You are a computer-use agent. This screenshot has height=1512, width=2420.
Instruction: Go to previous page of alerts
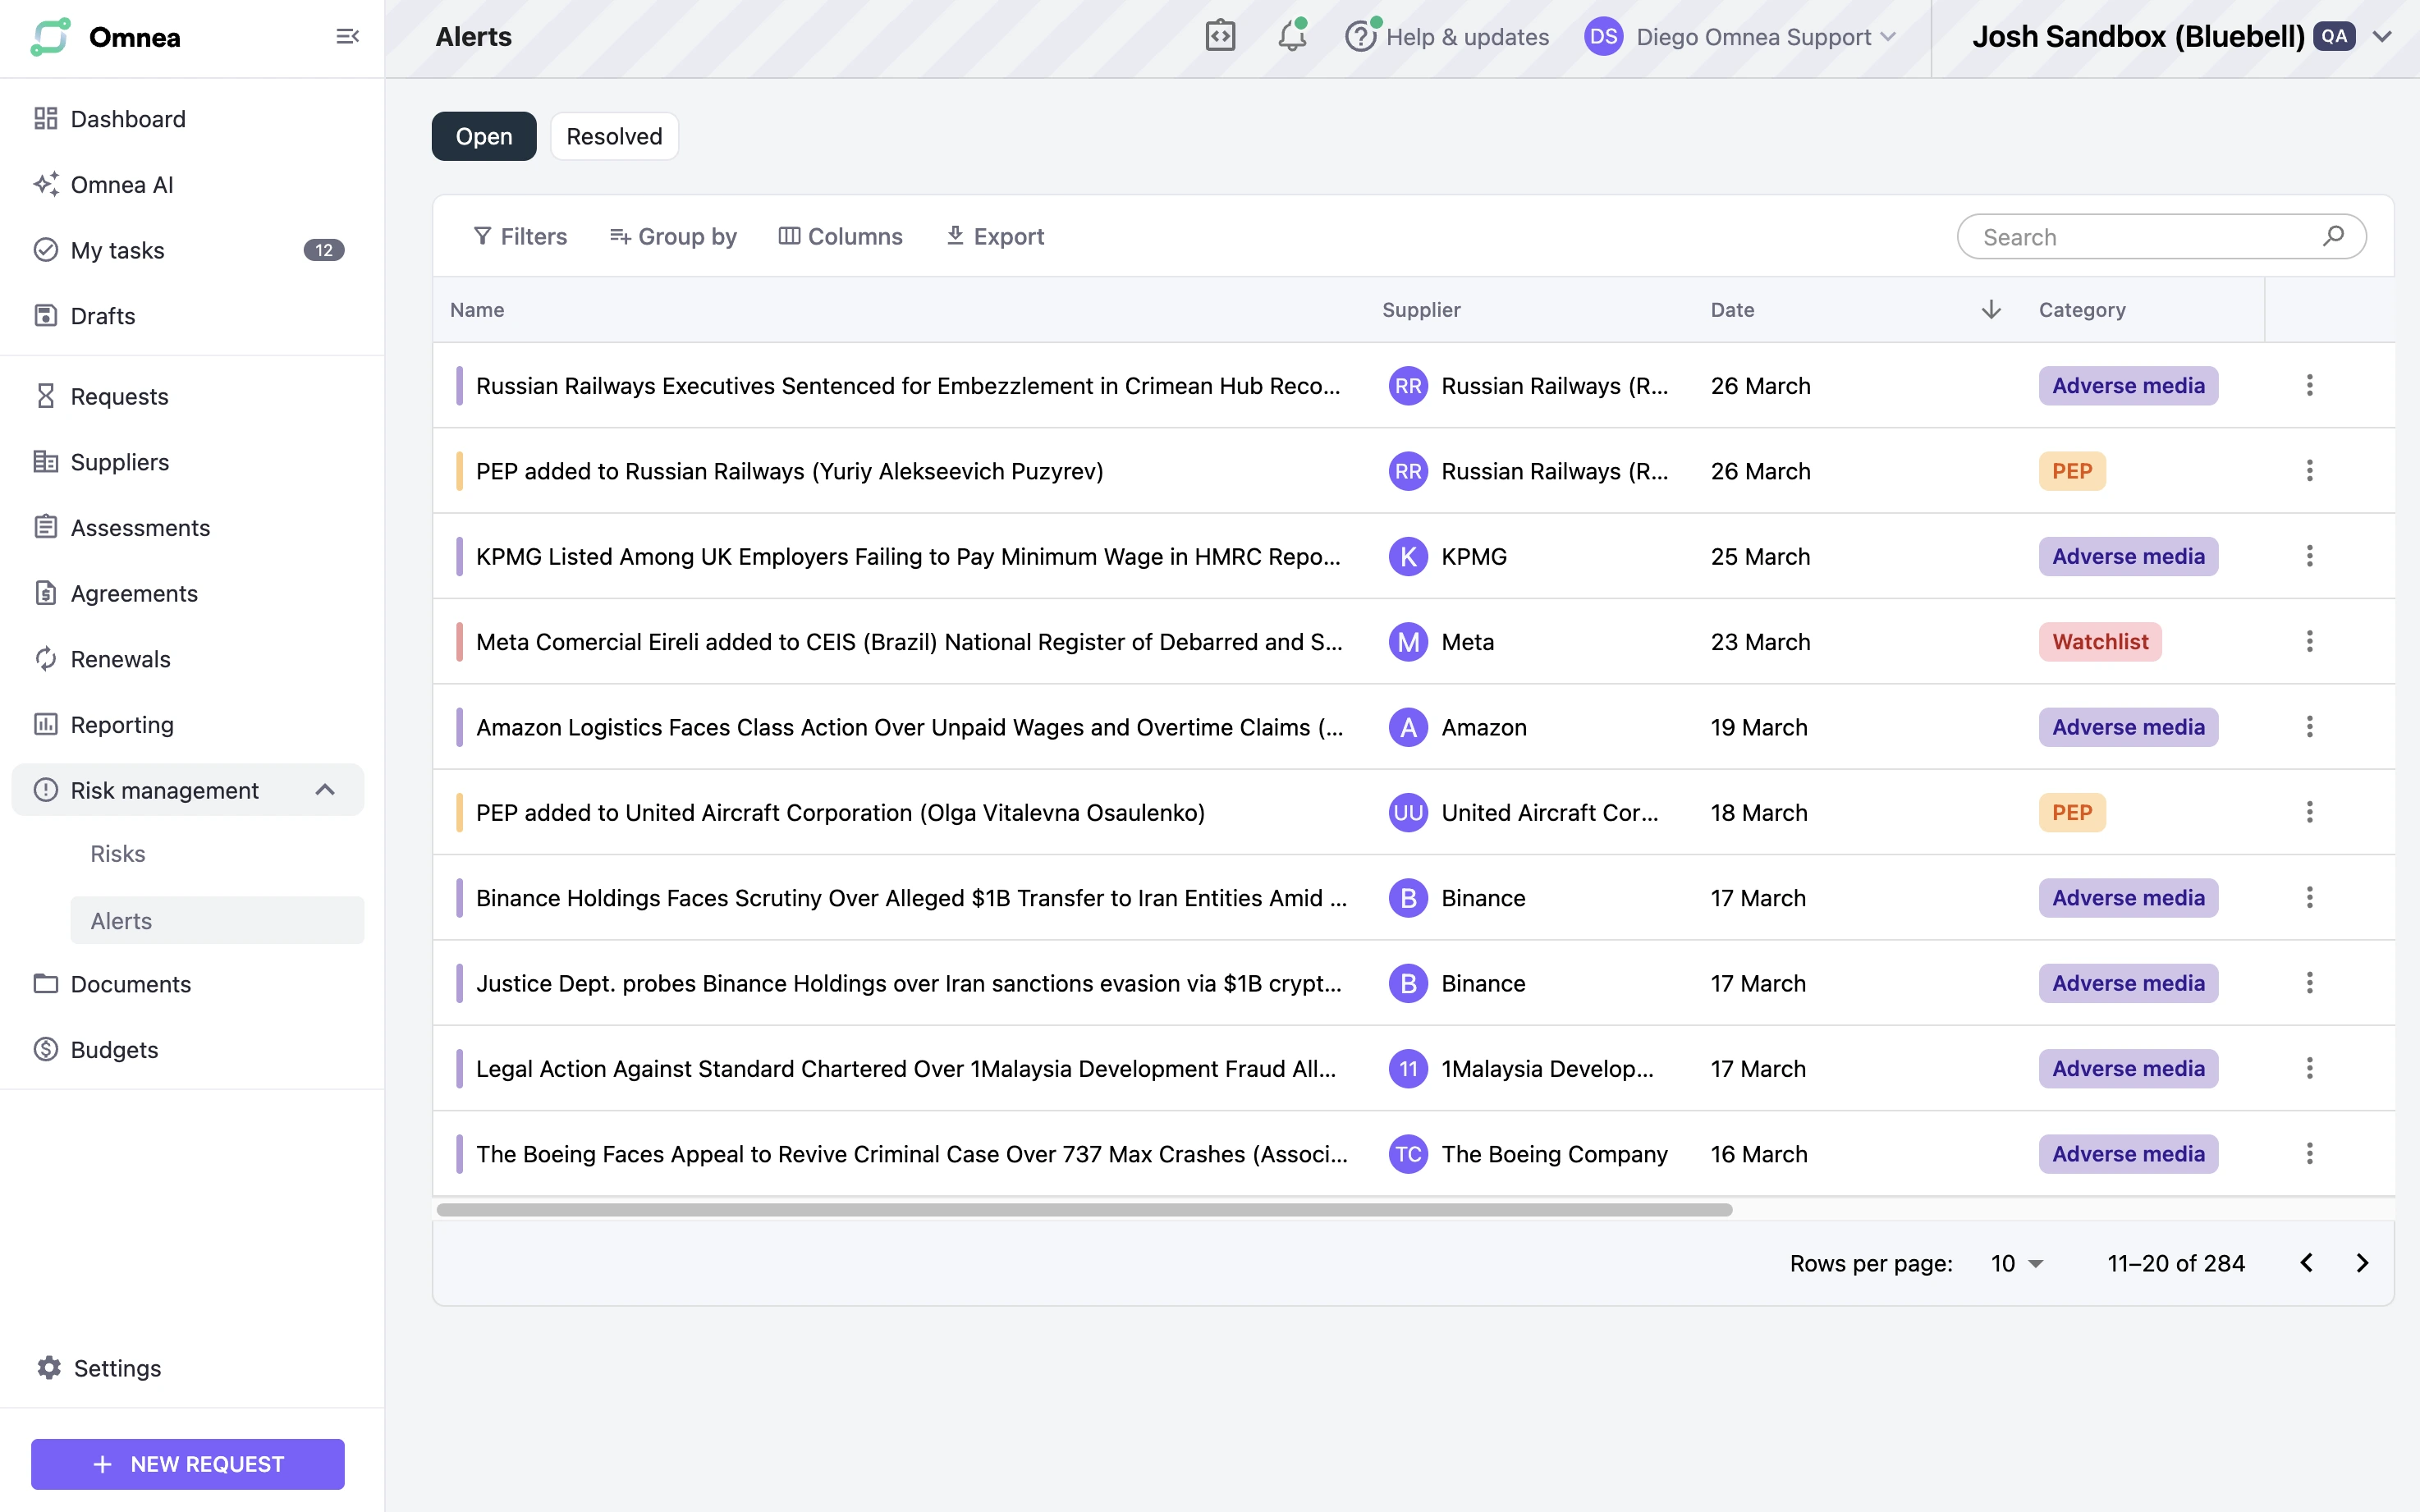(2306, 1263)
